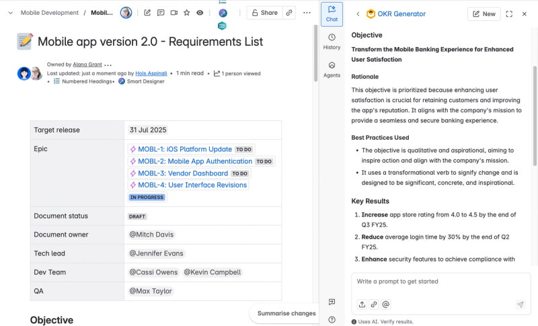The height and width of the screenshot is (326, 538).
Task: Click the IN PROGRESS status lozenge
Action: (x=147, y=198)
